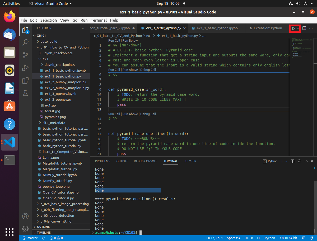
Task: Open the Run menu
Action: pyautogui.click(x=84, y=20)
